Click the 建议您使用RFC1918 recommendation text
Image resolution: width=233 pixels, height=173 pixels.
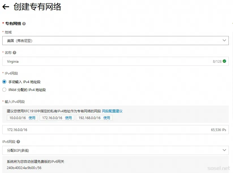(x=54, y=111)
